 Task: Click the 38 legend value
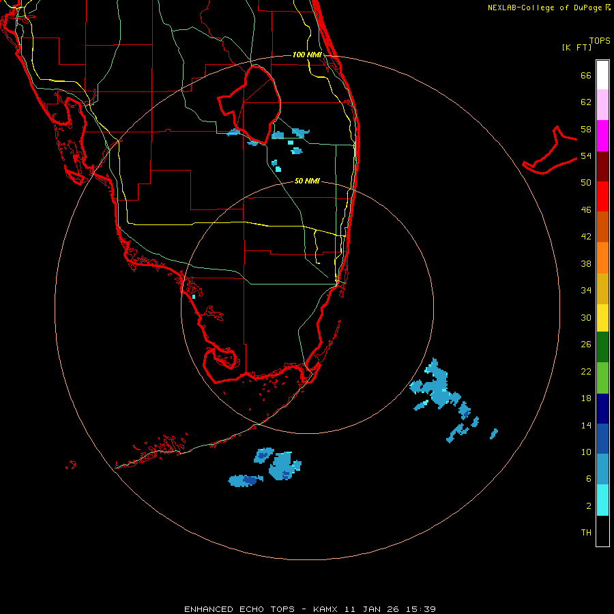tap(586, 264)
